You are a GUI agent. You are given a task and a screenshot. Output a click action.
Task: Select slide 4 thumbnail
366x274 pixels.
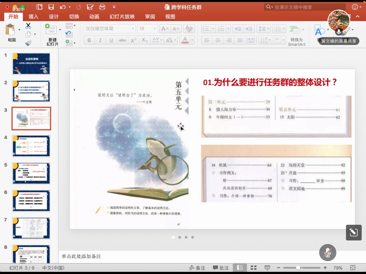pos(31,146)
